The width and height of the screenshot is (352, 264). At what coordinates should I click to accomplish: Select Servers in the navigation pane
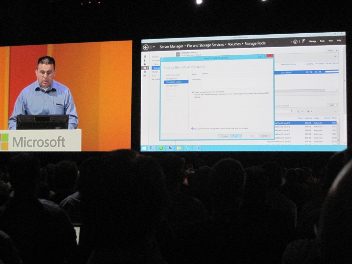155,57
